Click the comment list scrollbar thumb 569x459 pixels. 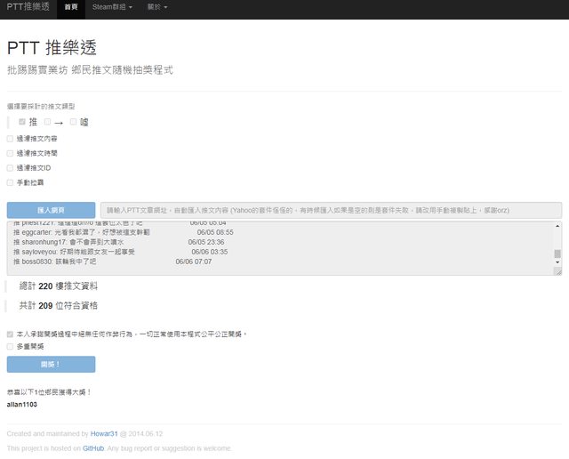(x=557, y=254)
